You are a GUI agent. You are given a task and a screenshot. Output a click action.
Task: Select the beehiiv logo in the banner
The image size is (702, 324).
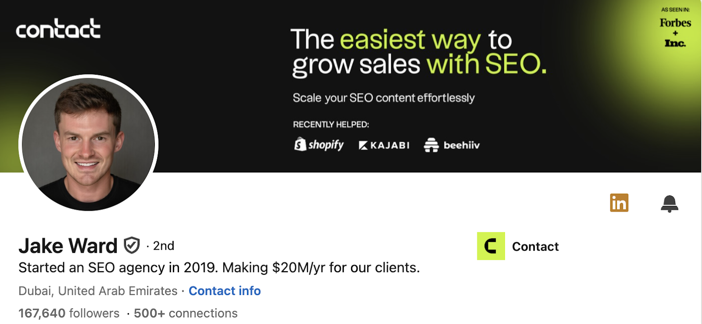coord(451,145)
